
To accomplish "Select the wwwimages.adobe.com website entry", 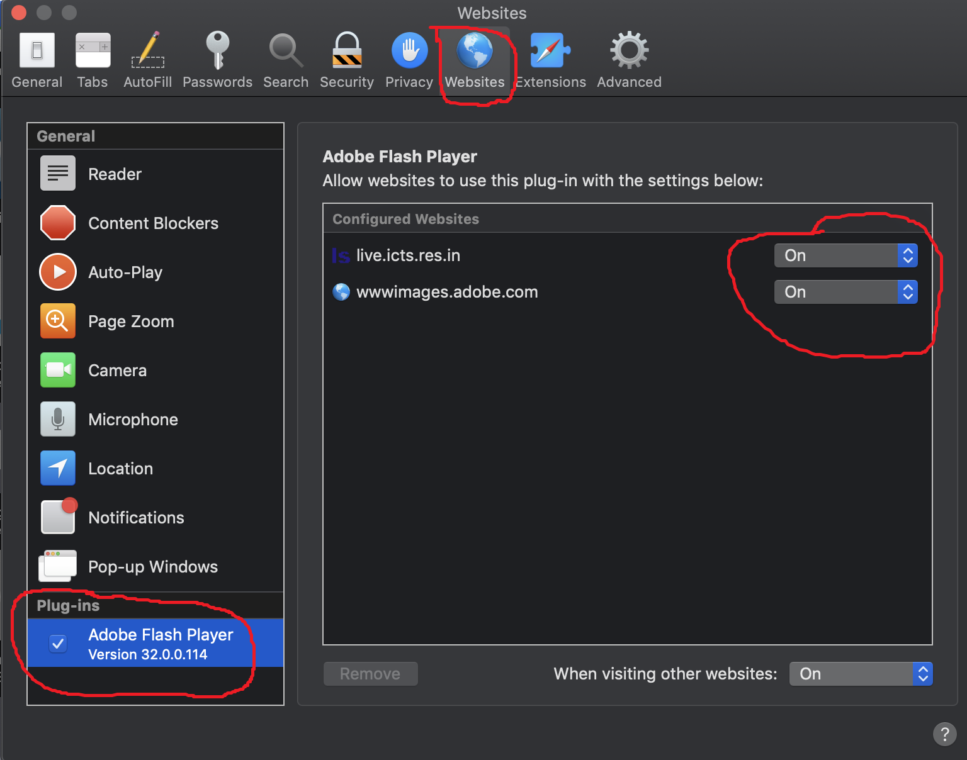I will [x=447, y=291].
